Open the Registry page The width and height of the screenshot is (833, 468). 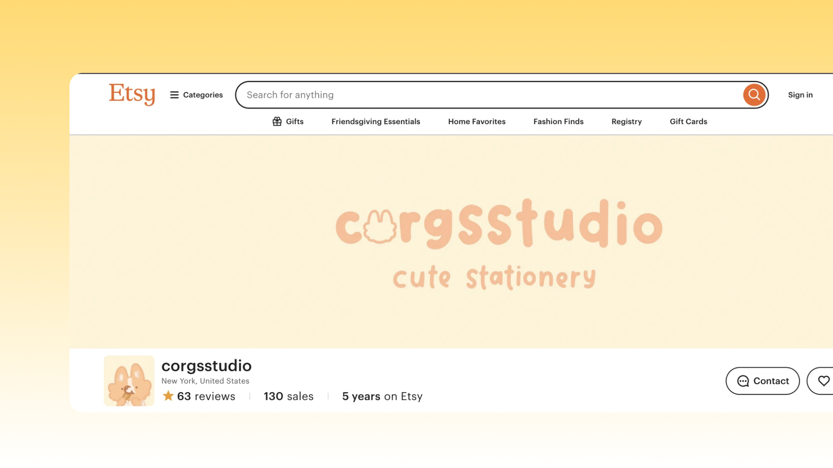click(626, 122)
